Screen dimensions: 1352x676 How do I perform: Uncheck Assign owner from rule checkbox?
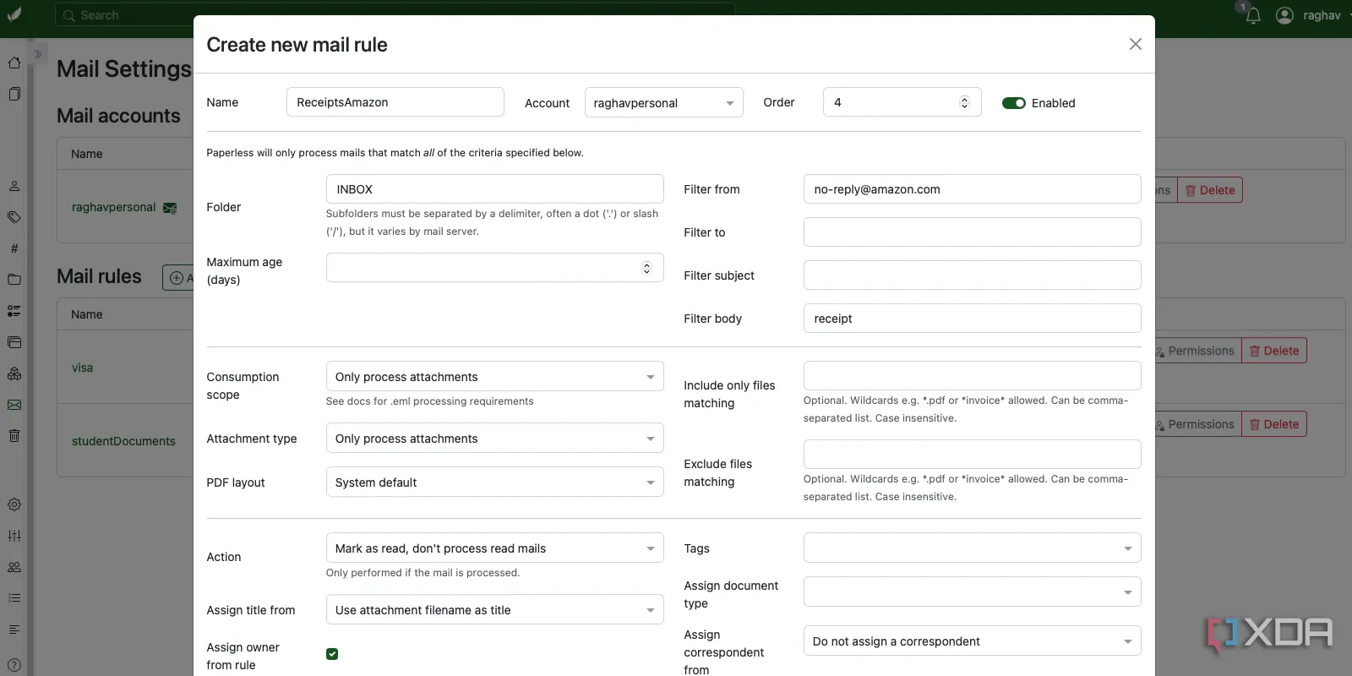click(x=332, y=654)
